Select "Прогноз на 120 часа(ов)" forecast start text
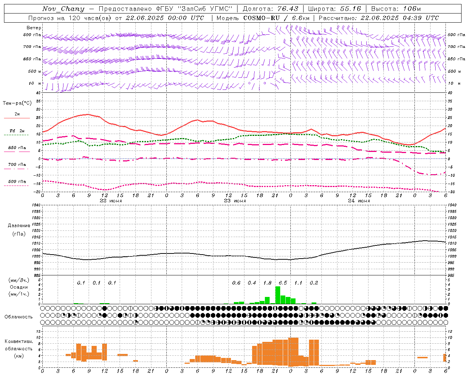 (x=70, y=18)
